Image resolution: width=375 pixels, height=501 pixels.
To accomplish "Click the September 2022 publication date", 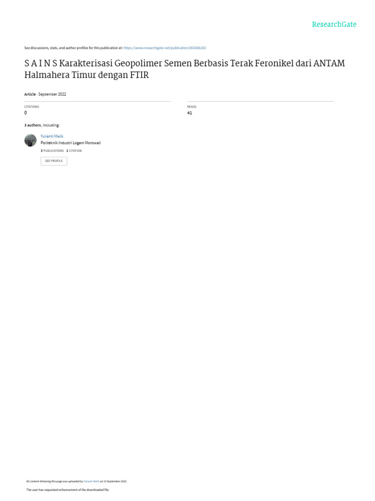I will click(52, 94).
